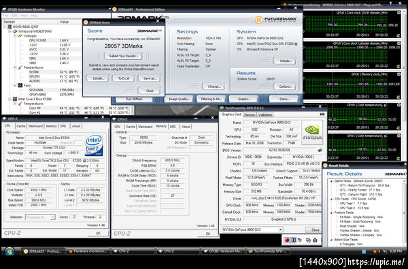Open About tab in left CPU-Z window
Screen dimensions: 408x269
click(76, 126)
